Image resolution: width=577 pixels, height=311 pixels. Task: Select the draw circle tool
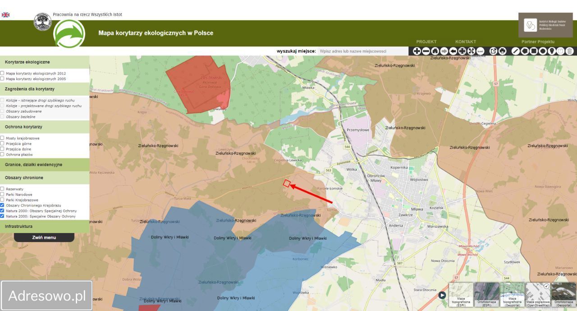click(x=543, y=51)
